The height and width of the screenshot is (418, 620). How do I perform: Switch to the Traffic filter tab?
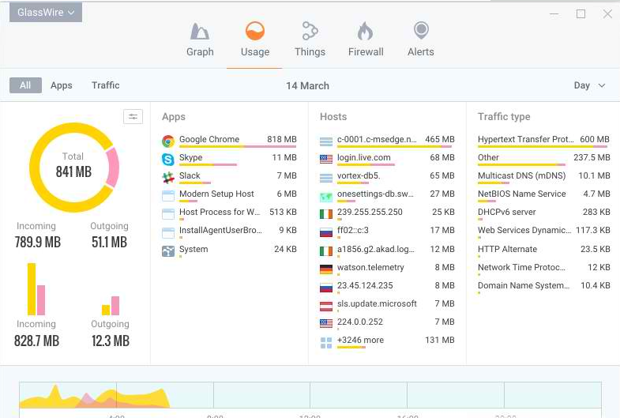(106, 85)
